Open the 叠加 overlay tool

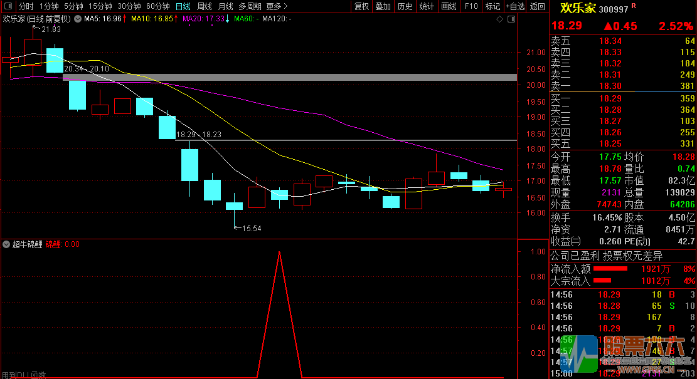coord(383,6)
